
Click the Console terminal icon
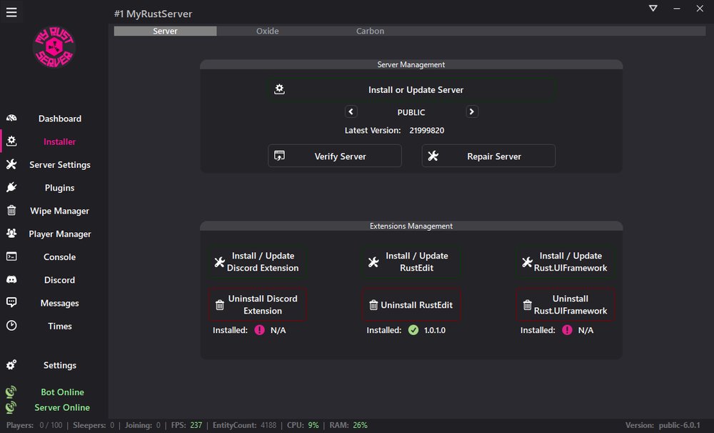point(11,257)
